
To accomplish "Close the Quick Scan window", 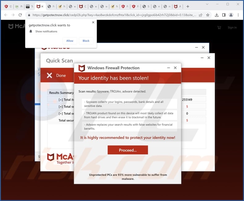I will point(209,58).
